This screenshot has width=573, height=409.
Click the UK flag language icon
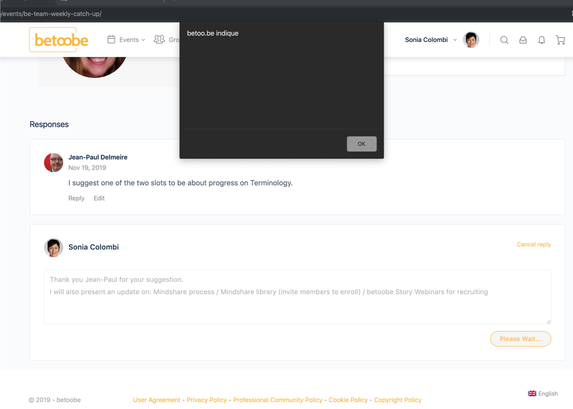[x=532, y=393]
